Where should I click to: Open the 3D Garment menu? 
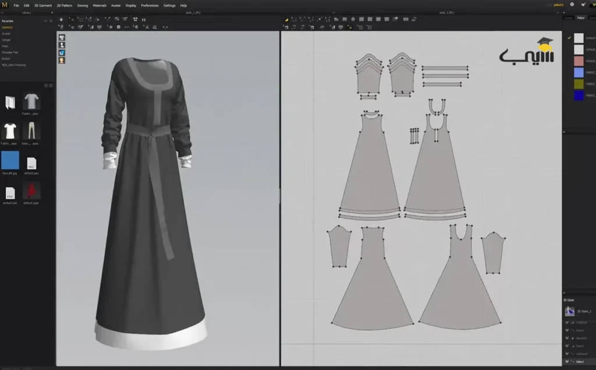coord(43,5)
